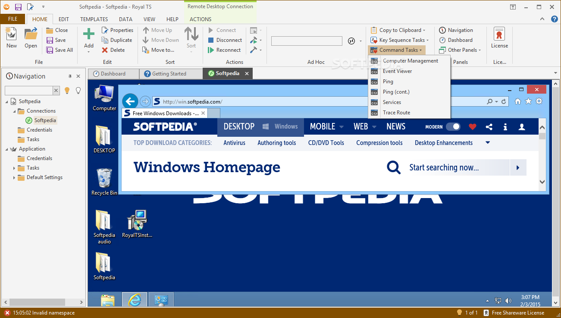
Task: Switch to the TEMPLATES ribbon tab
Action: [94, 19]
